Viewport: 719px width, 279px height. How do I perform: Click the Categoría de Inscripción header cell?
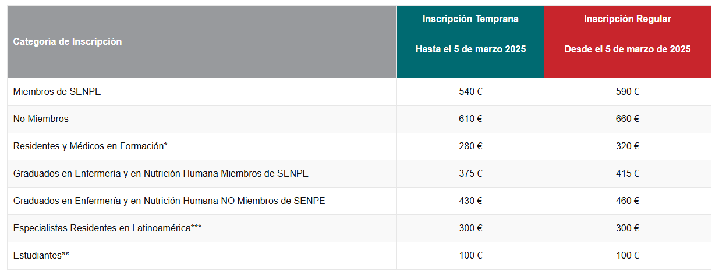202,42
